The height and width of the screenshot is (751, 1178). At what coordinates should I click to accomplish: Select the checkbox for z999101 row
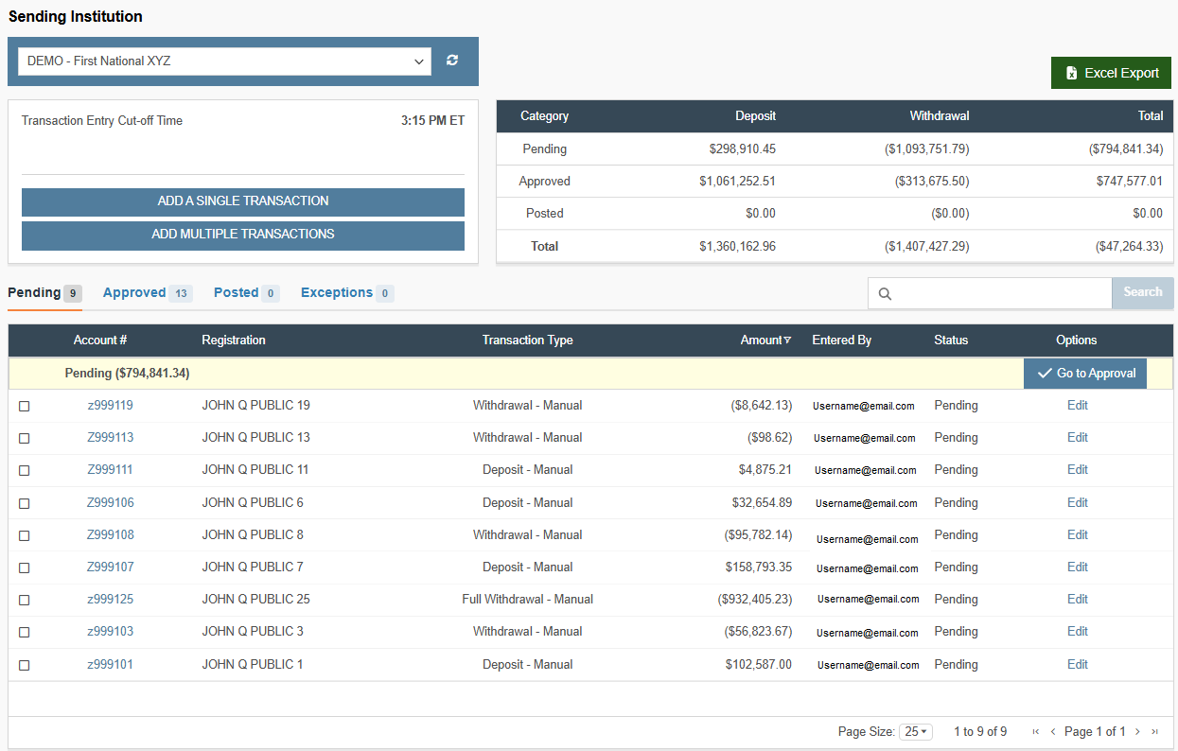click(25, 666)
